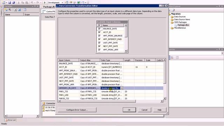Viewport: 224px width, 126px height.
Task: Uncheck the AMT_INTEREST_PAID input column
Action: coord(99,39)
